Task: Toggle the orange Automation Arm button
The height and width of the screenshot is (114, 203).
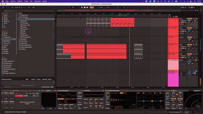Action: click(93, 8)
